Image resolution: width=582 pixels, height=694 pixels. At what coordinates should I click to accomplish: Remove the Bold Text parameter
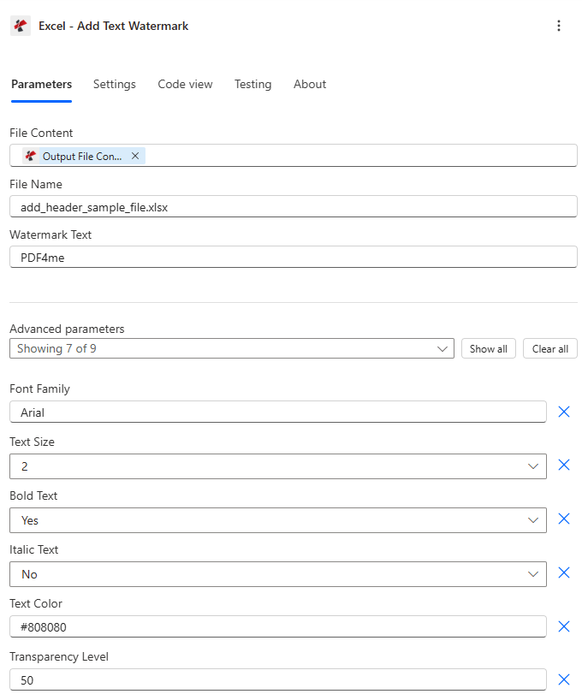pos(564,519)
